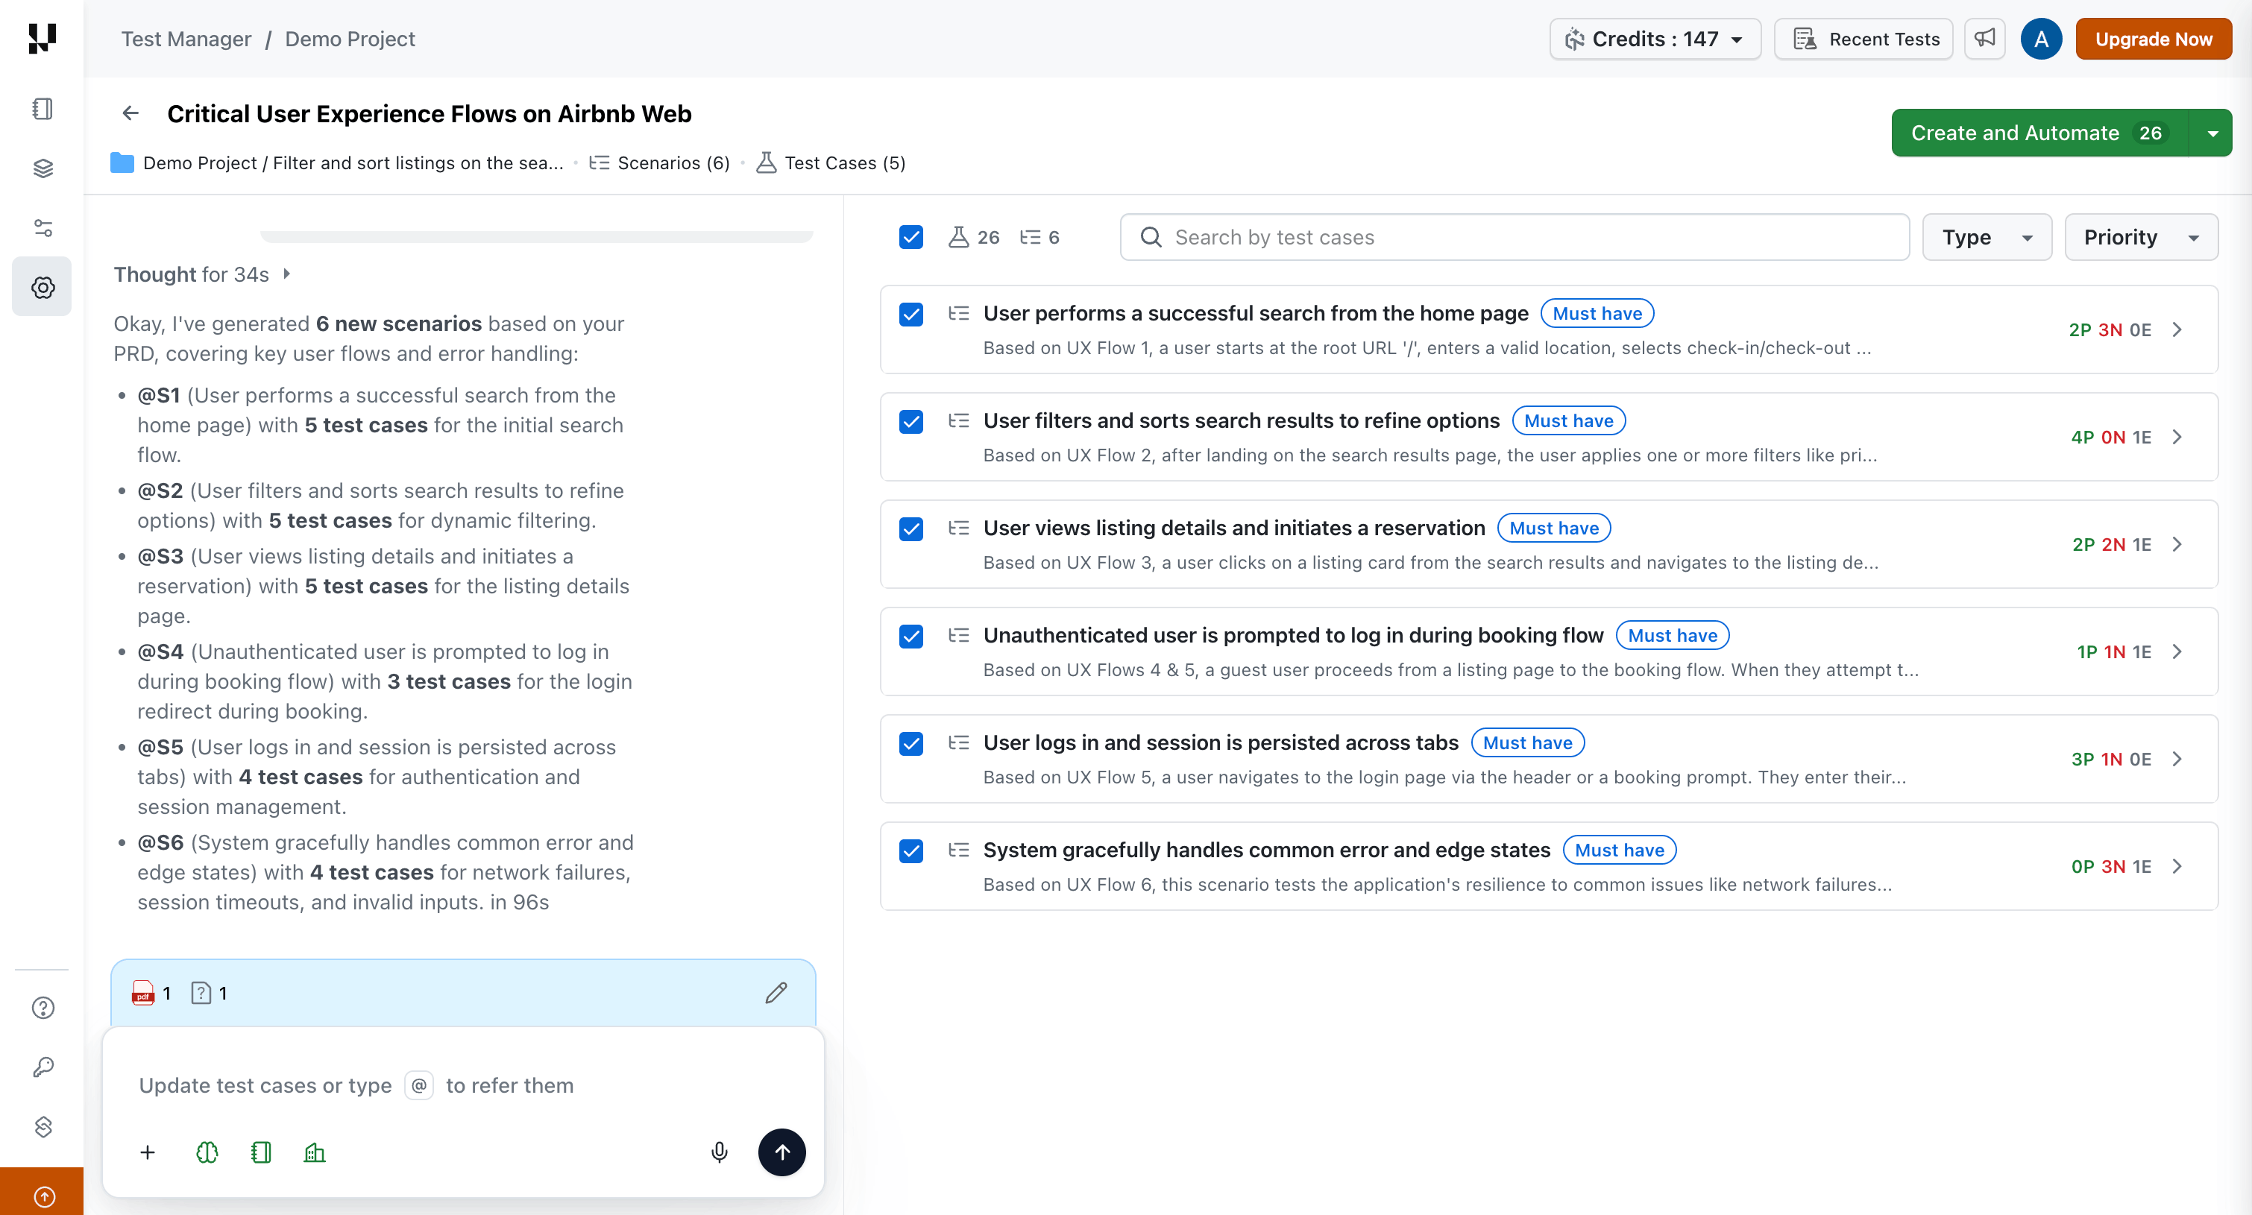Expand the Credits : 147 dropdown

[1655, 39]
